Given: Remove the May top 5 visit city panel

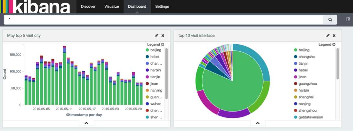Looking at the screenshot, I should [163, 36].
